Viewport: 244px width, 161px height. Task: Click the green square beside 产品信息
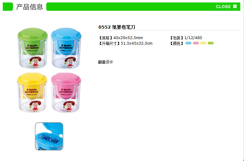pyautogui.click(x=8, y=6)
